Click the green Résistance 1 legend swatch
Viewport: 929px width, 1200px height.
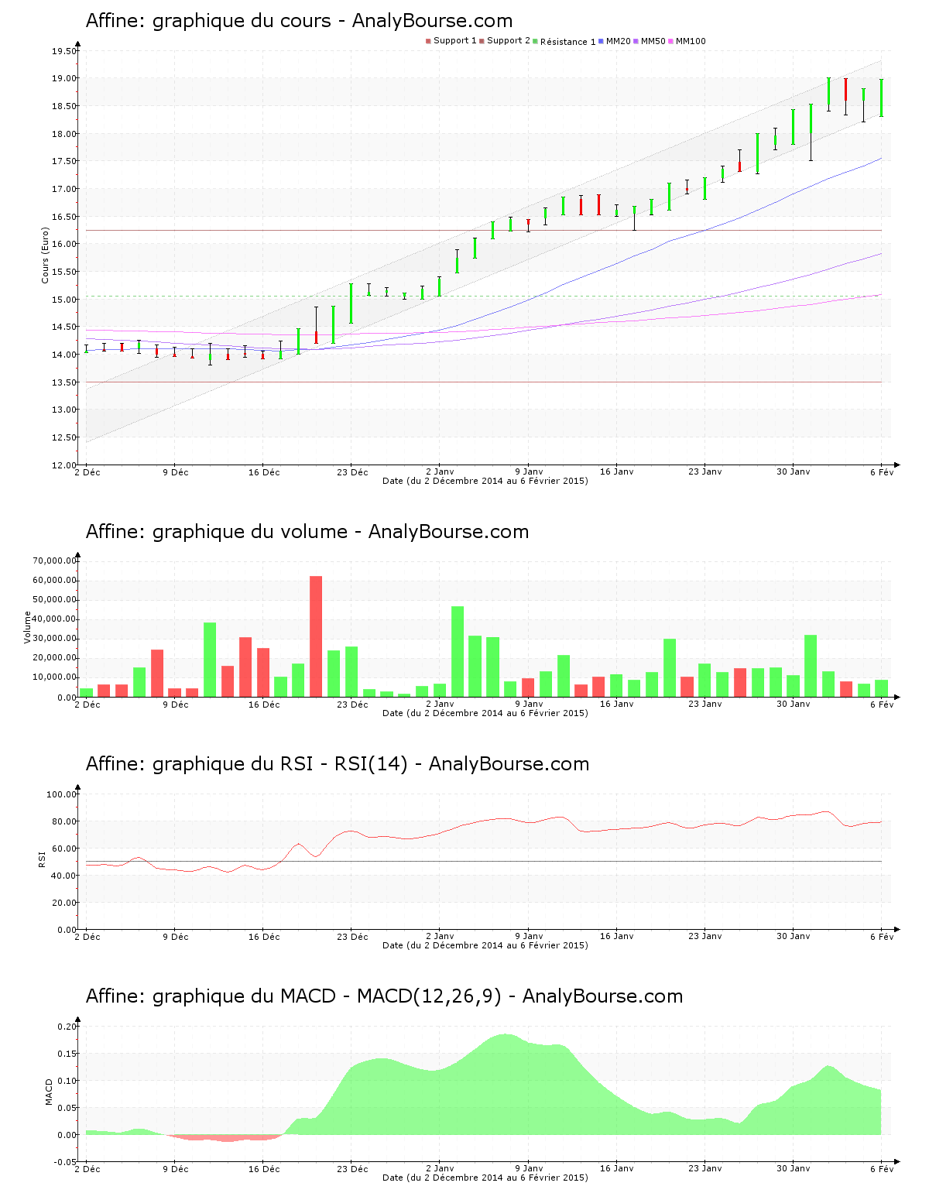coord(535,41)
